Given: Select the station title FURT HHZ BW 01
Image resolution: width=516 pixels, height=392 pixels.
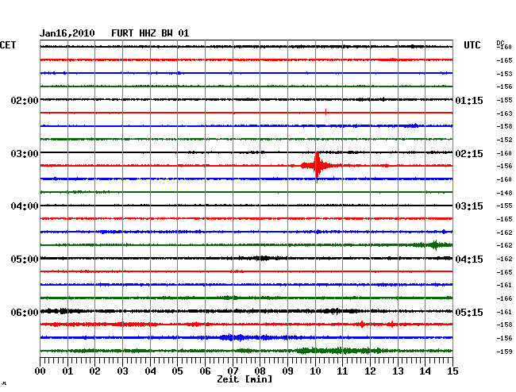Looking at the screenshot, I should click(x=150, y=33).
